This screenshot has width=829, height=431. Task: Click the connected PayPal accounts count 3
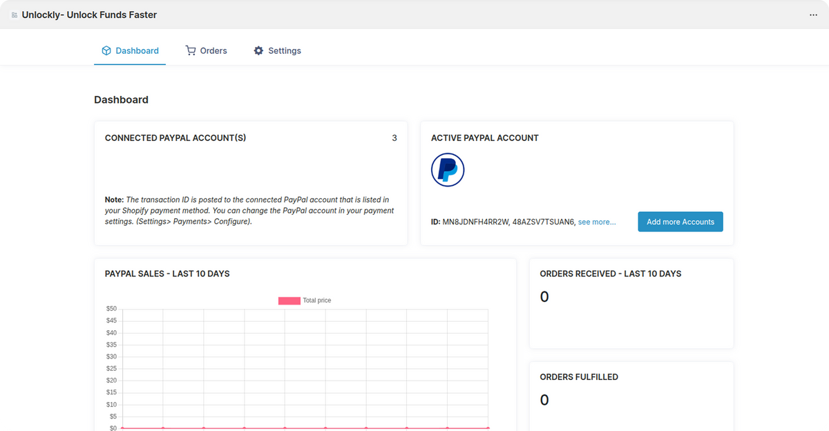tap(394, 138)
